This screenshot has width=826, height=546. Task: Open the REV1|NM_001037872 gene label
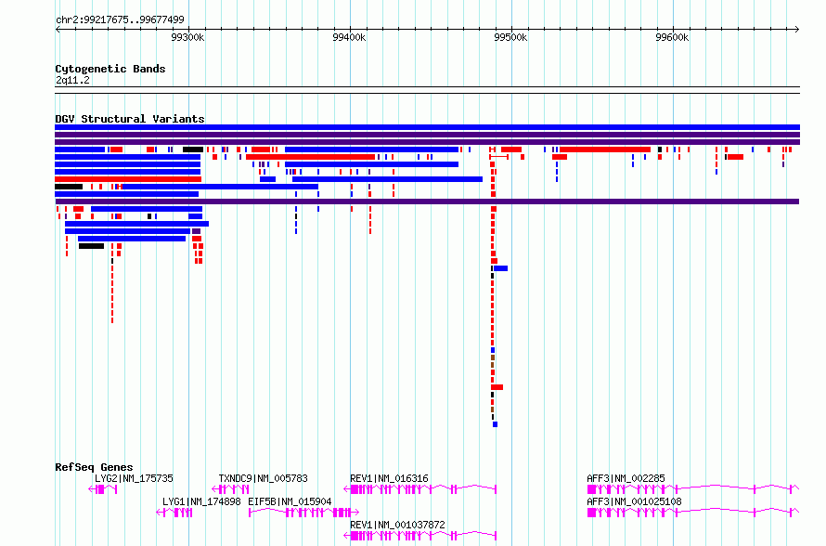397,525
